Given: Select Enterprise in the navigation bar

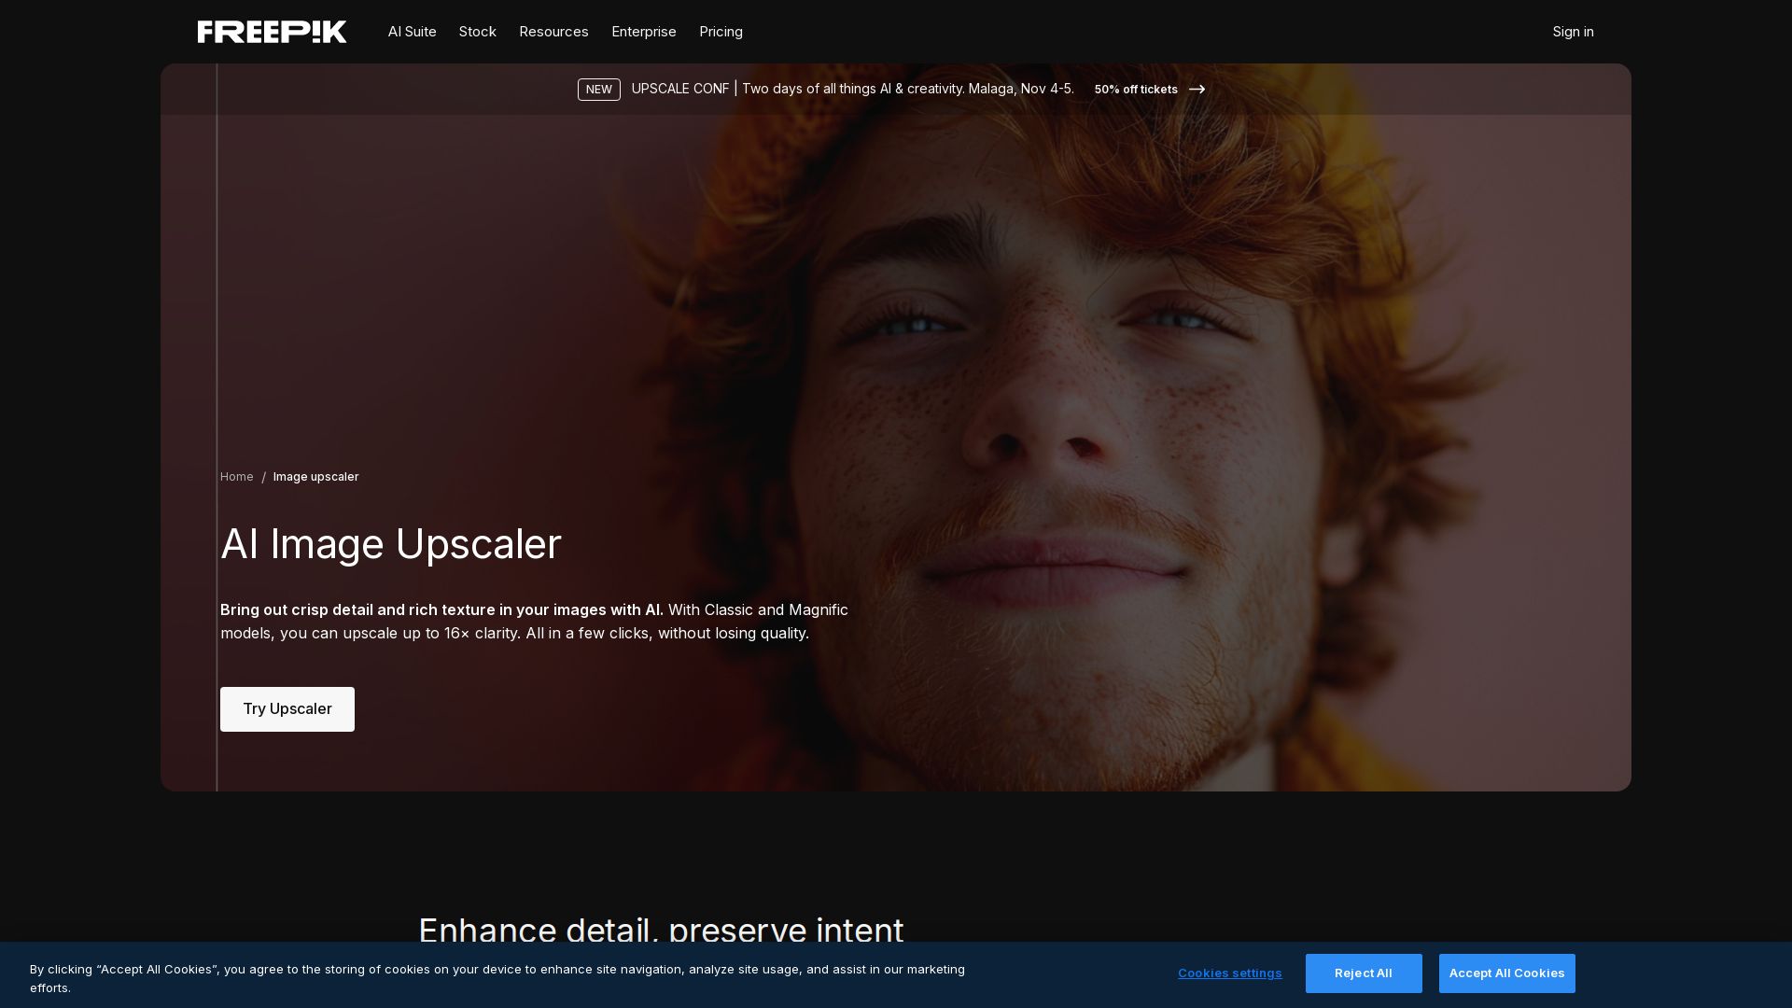Looking at the screenshot, I should click(x=643, y=31).
